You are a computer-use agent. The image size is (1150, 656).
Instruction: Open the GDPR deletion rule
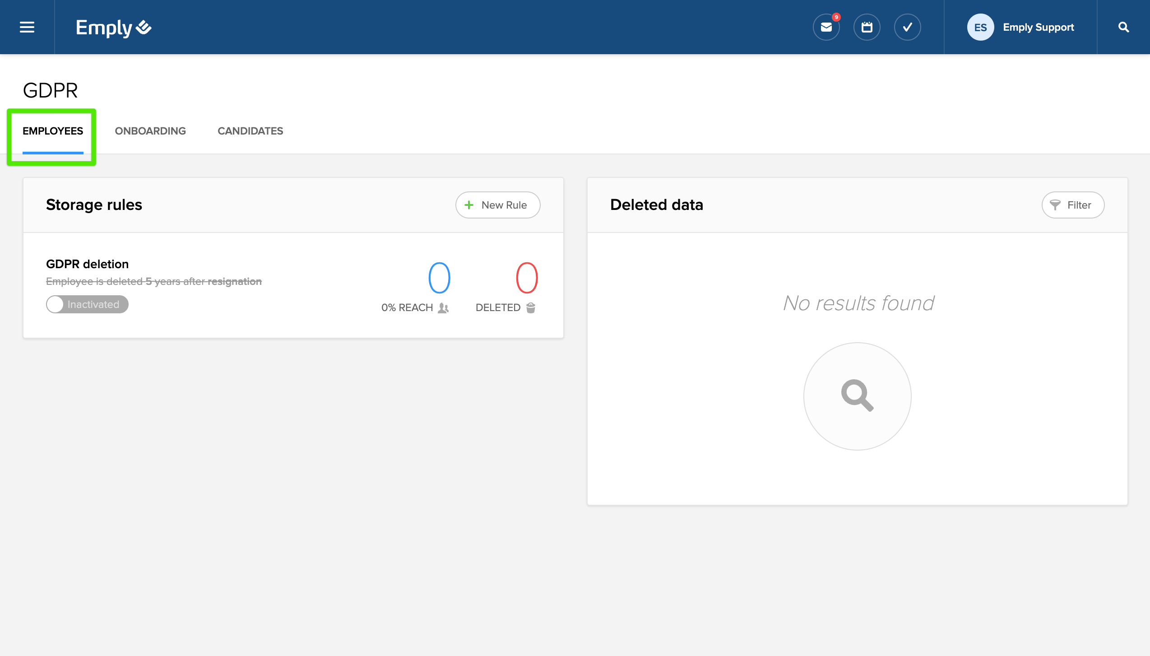87,264
